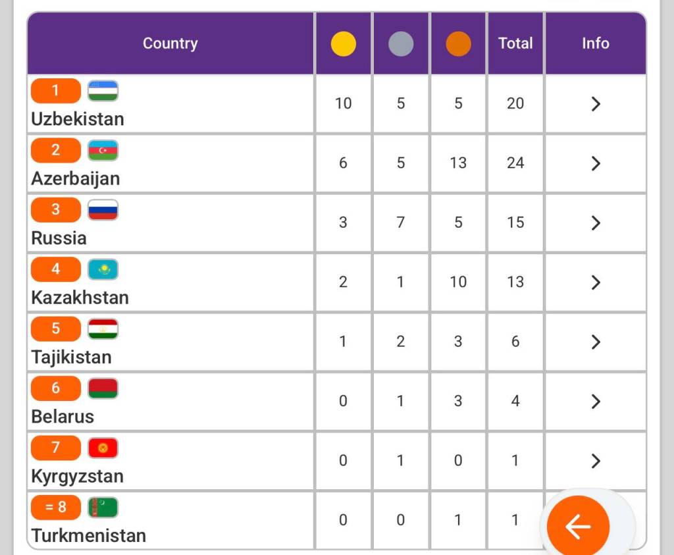This screenshot has height=555, width=674.
Task: Click the Belarus flag icon
Action: click(103, 388)
